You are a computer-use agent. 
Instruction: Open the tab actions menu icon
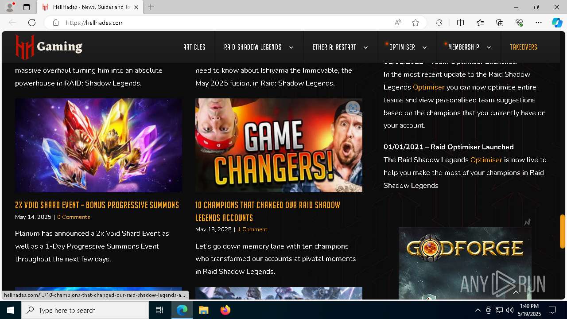27,7
